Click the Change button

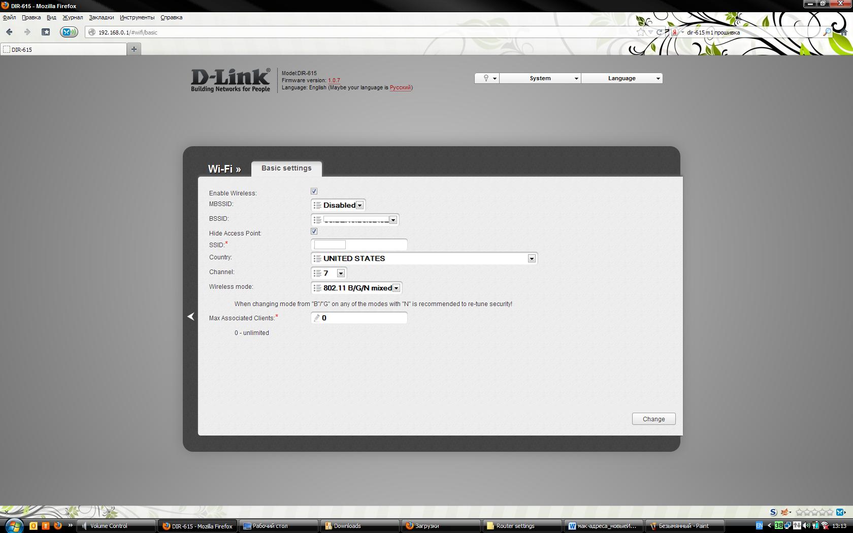coord(653,419)
